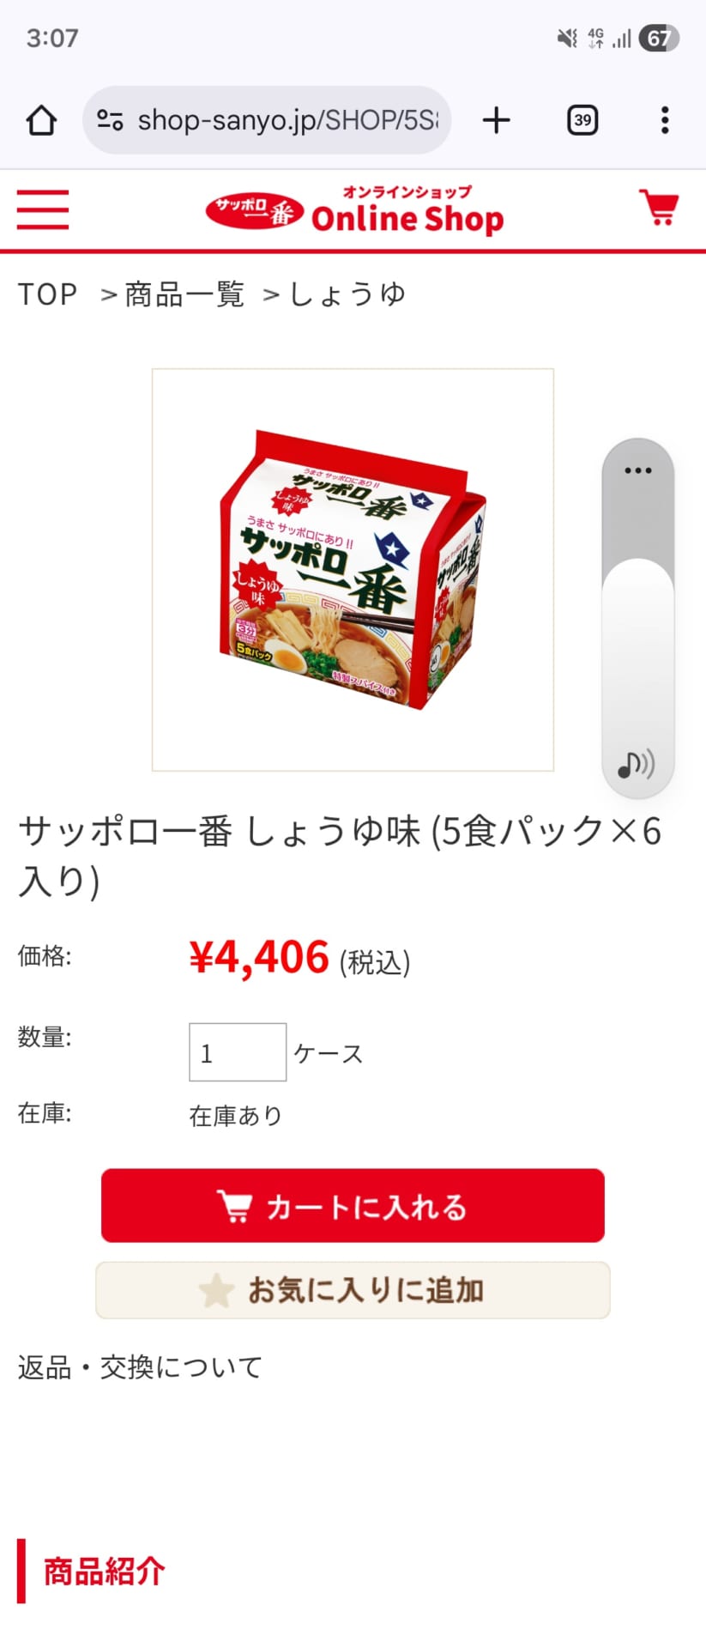Open the shopping cart icon
The height and width of the screenshot is (1648, 706).
click(659, 208)
